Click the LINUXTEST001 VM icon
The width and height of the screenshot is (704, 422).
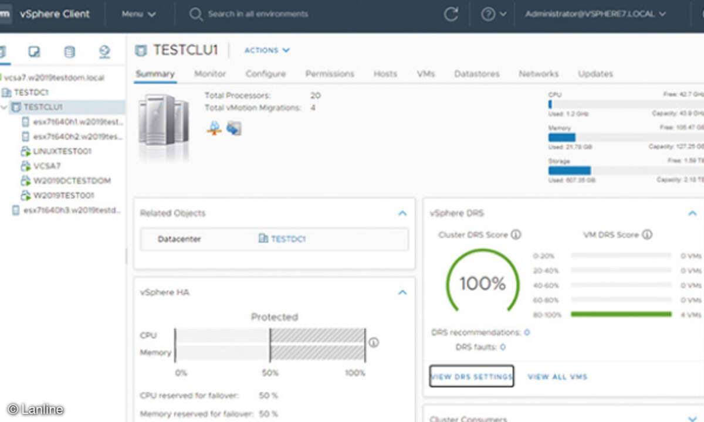pyautogui.click(x=25, y=151)
